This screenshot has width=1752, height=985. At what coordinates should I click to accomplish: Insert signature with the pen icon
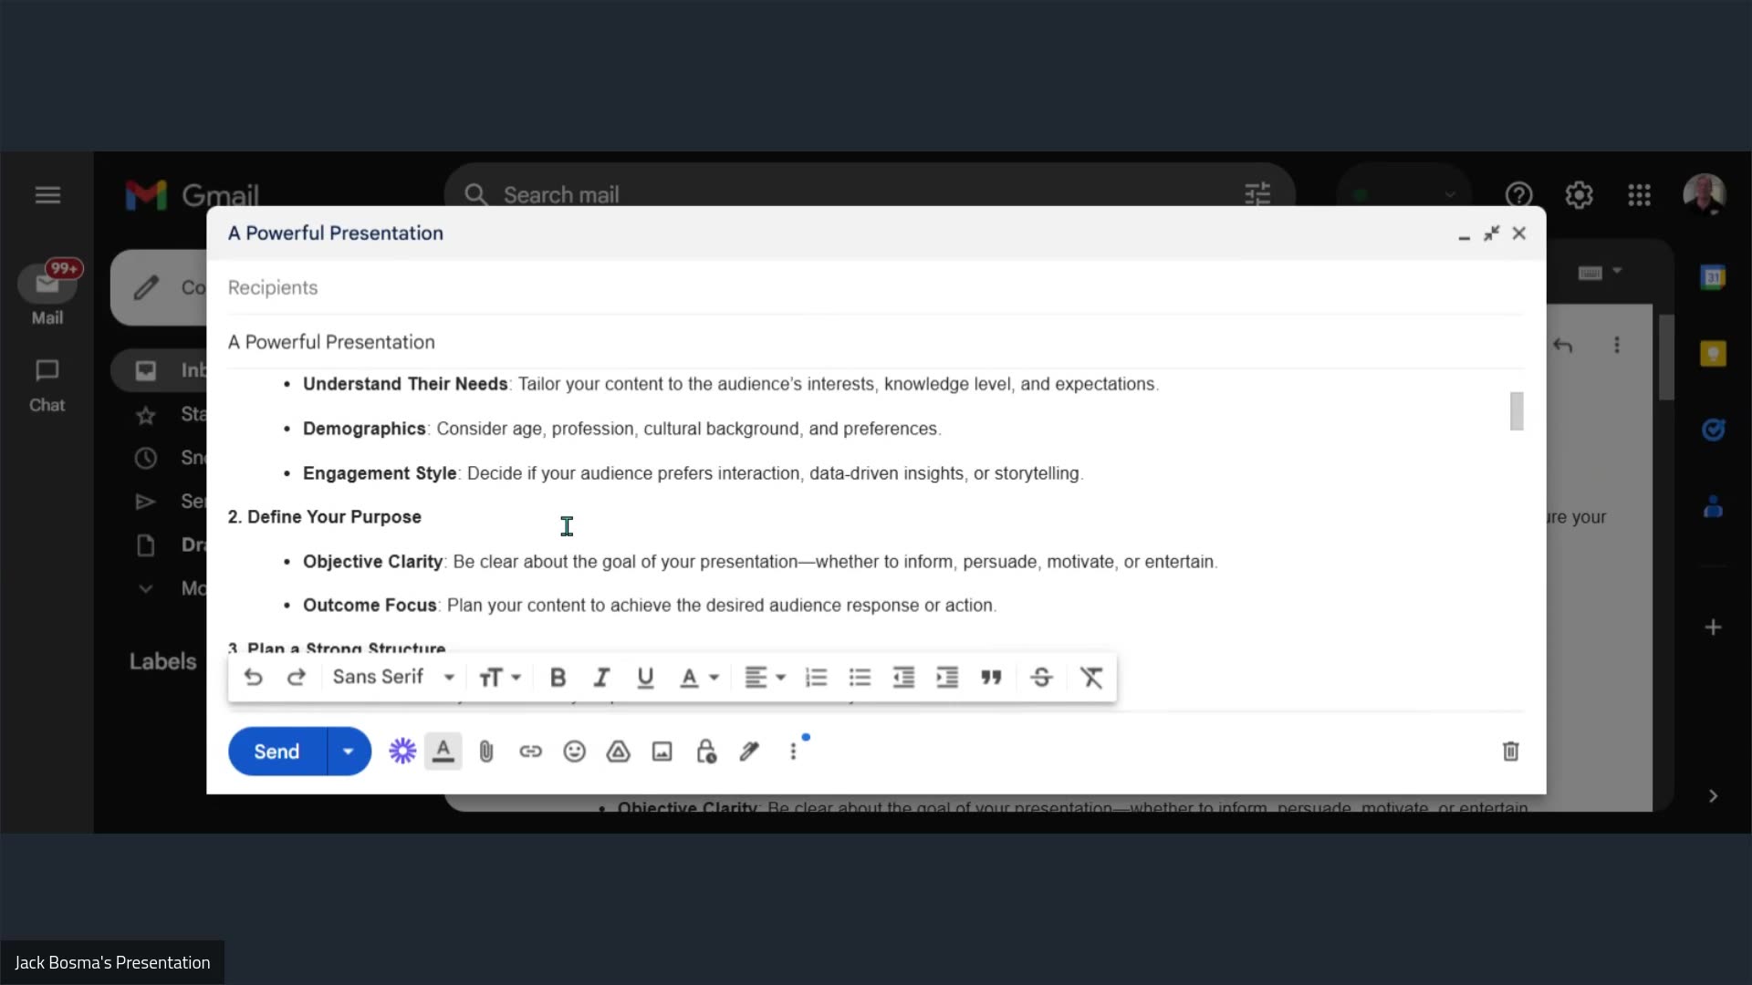749,752
